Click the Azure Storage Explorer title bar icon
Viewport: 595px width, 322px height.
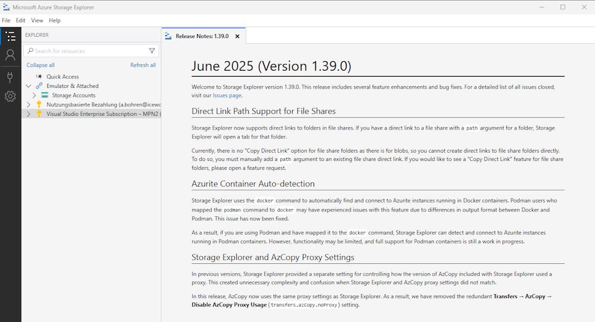[x=6, y=7]
